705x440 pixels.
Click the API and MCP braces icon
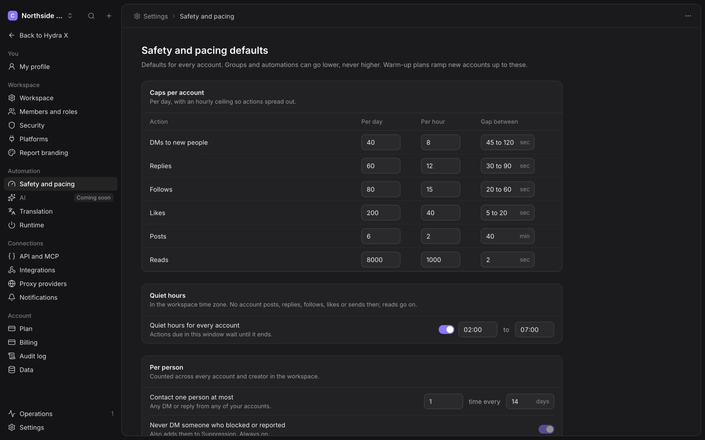click(x=12, y=256)
